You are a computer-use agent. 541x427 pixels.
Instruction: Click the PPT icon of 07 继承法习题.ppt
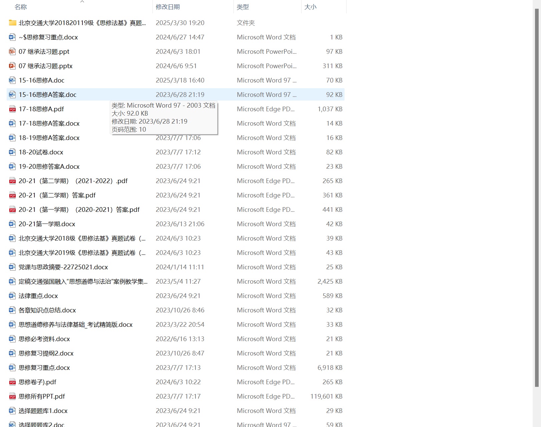12,51
